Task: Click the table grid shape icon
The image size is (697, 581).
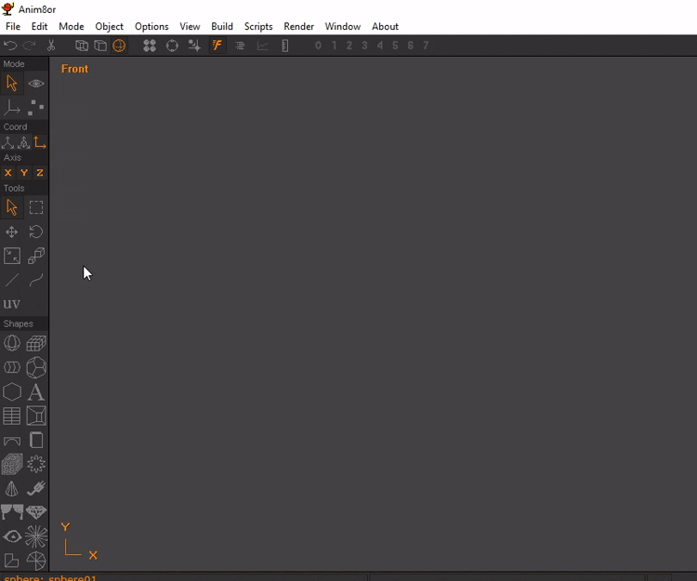Action: (x=11, y=416)
